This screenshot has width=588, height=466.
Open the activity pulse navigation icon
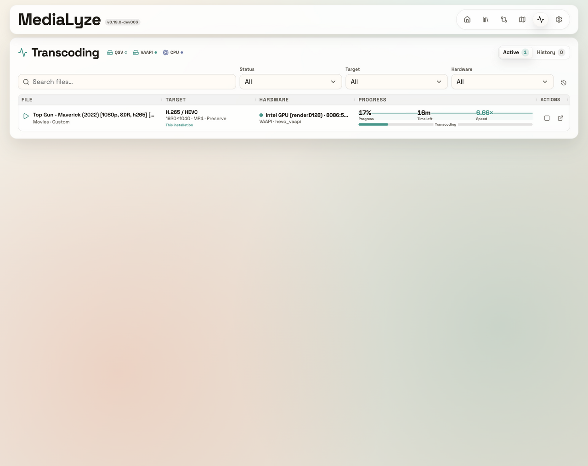(x=541, y=20)
